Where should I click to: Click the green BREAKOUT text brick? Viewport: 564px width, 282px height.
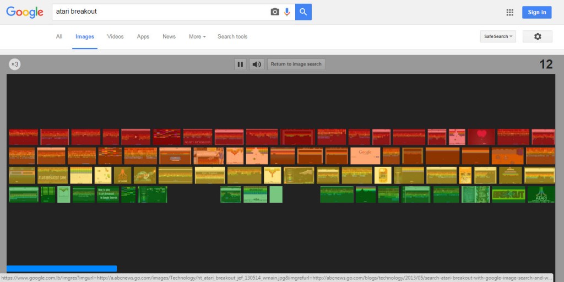pyautogui.click(x=508, y=194)
